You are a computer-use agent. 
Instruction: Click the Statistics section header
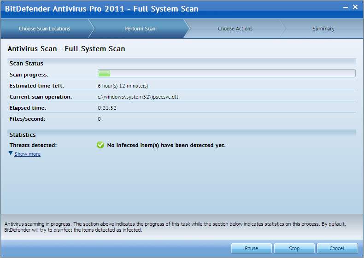(23, 135)
